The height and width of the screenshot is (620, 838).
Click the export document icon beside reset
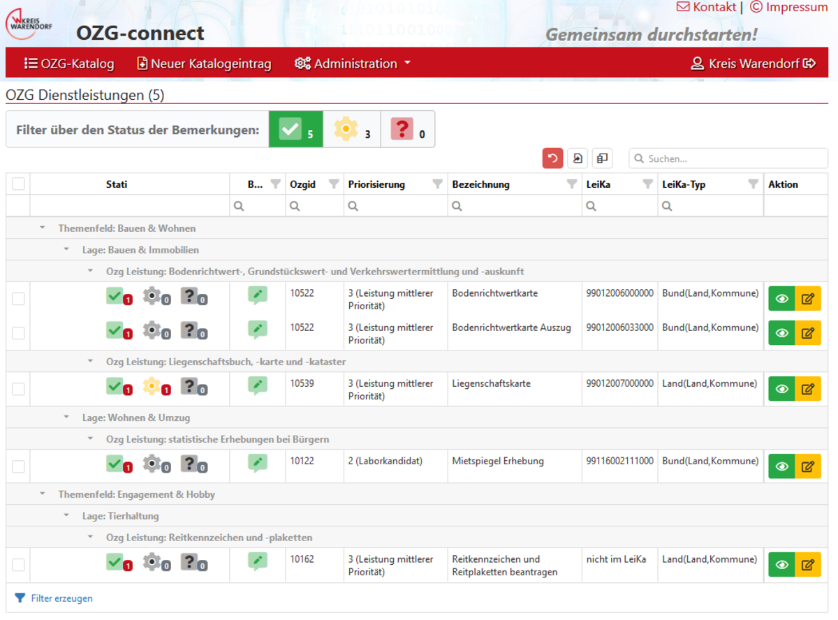[578, 158]
